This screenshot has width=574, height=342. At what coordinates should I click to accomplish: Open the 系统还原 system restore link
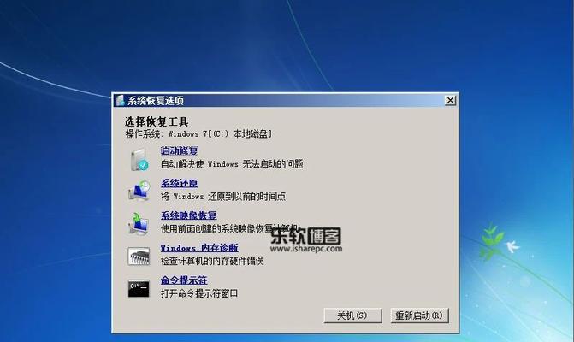180,183
